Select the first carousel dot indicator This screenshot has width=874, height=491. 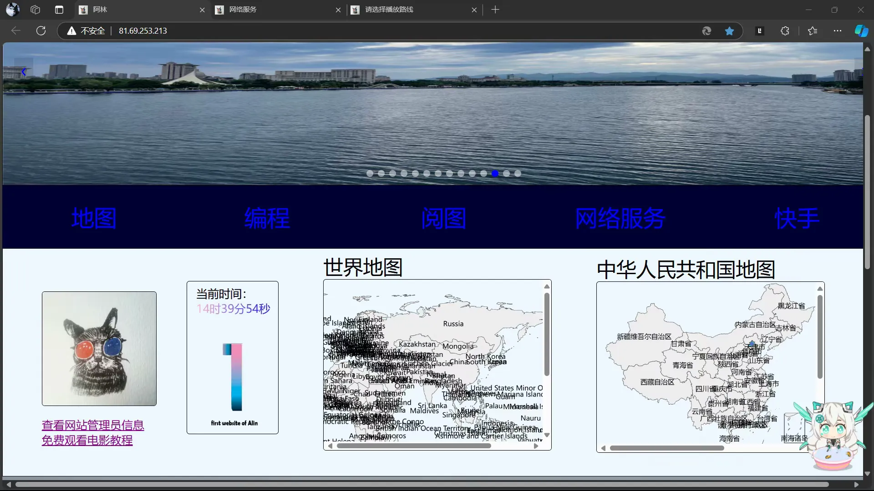(x=370, y=173)
